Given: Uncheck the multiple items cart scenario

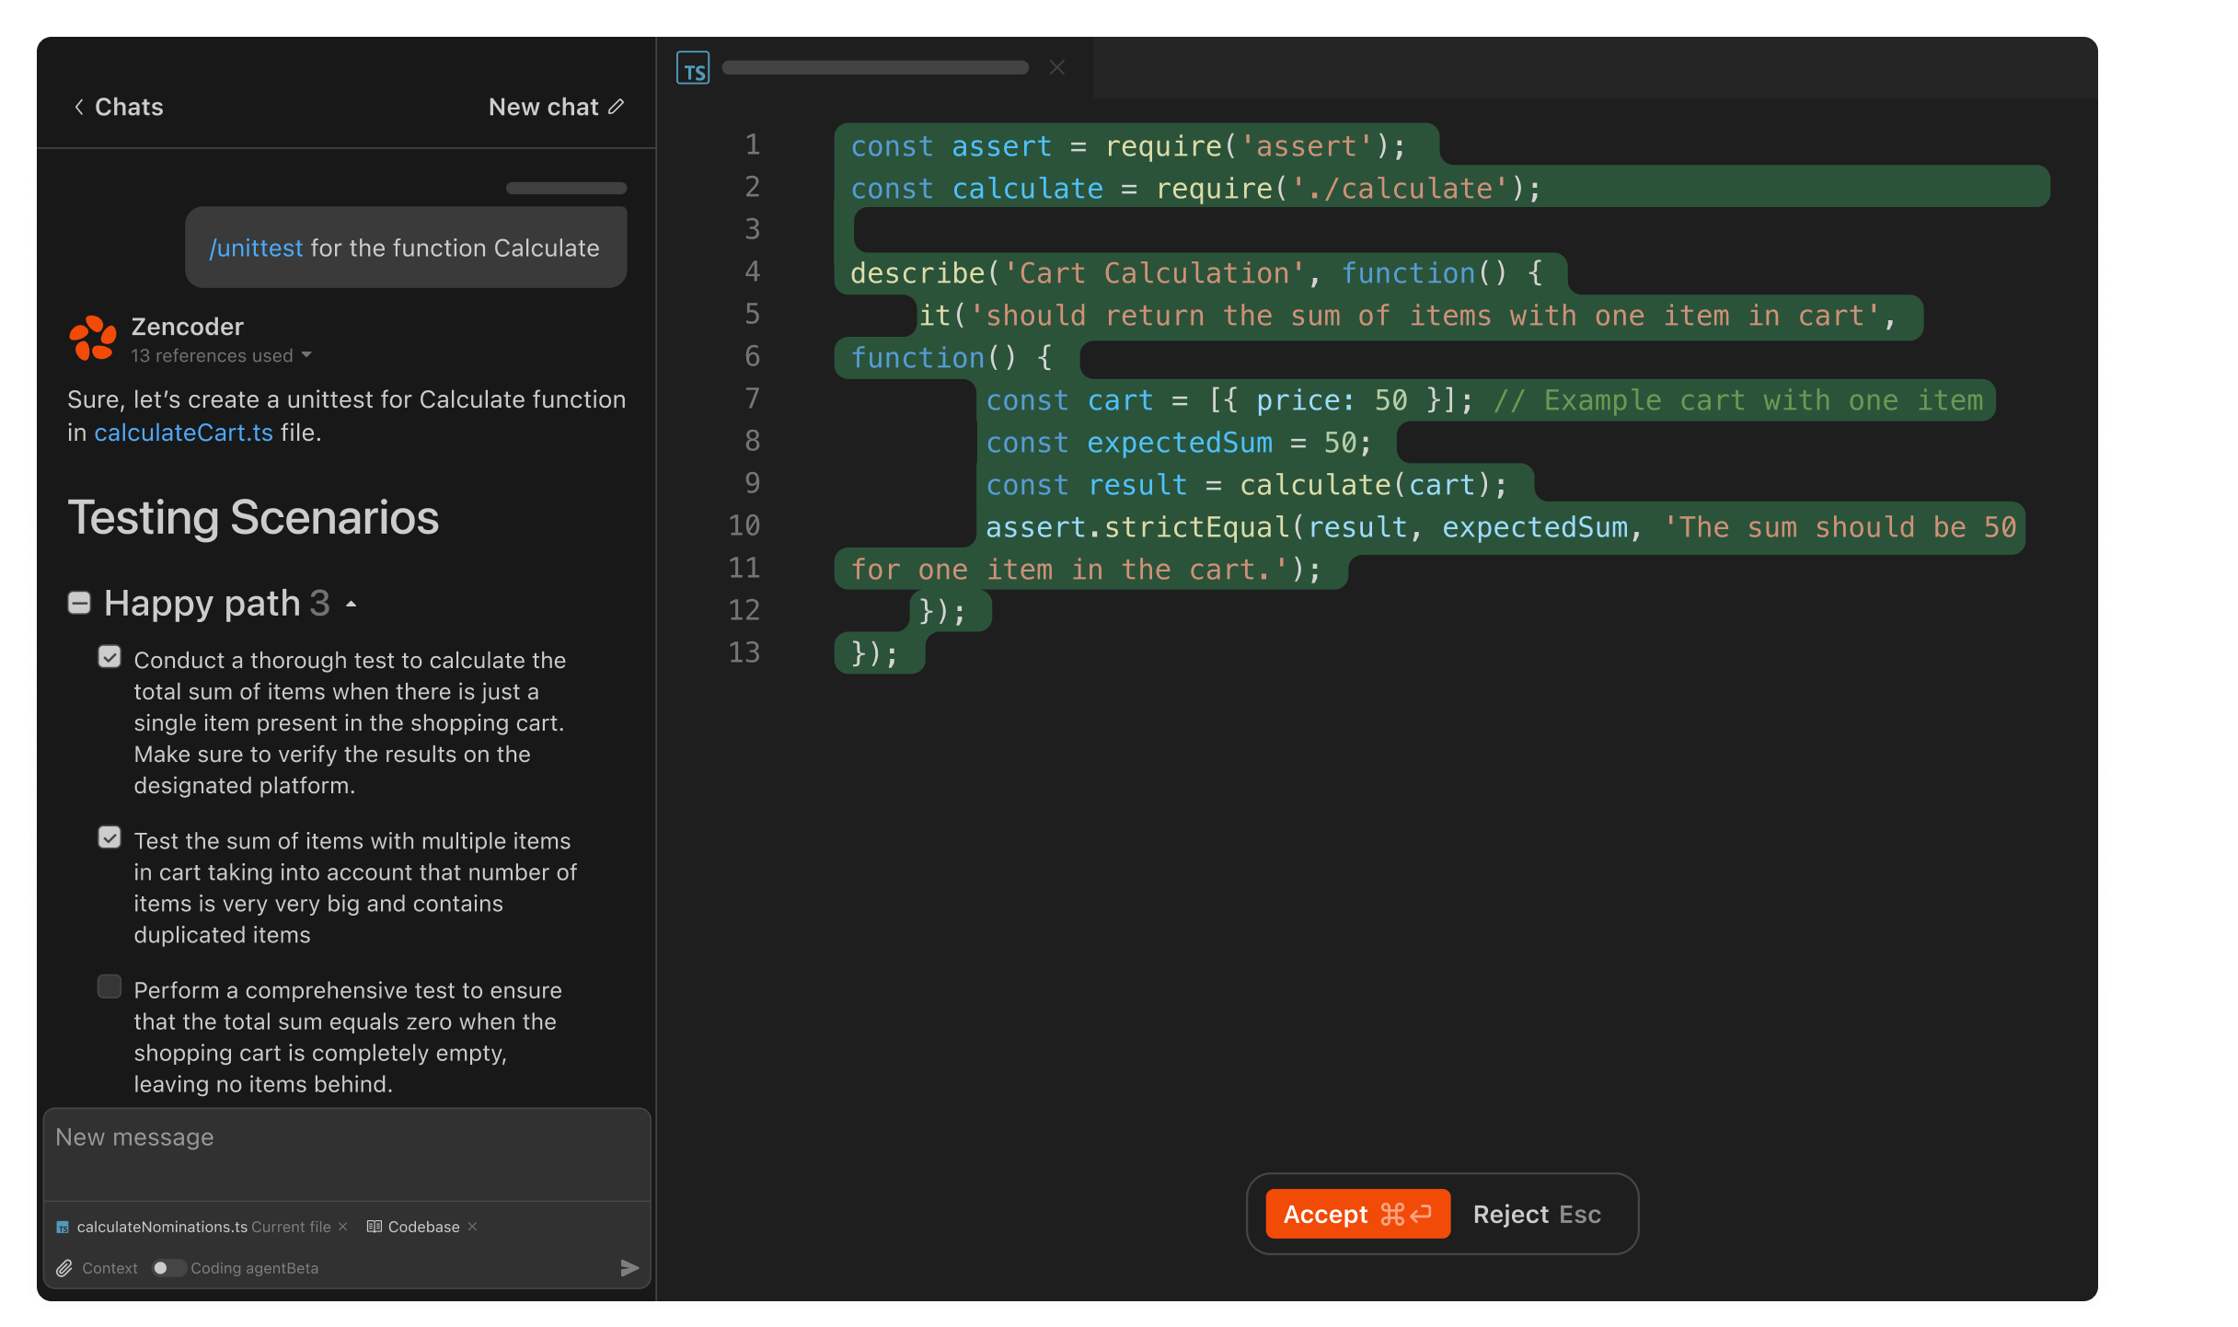Looking at the screenshot, I should 110,837.
